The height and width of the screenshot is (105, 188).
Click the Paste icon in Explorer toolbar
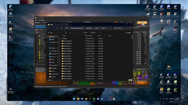pyautogui.click(x=66, y=33)
